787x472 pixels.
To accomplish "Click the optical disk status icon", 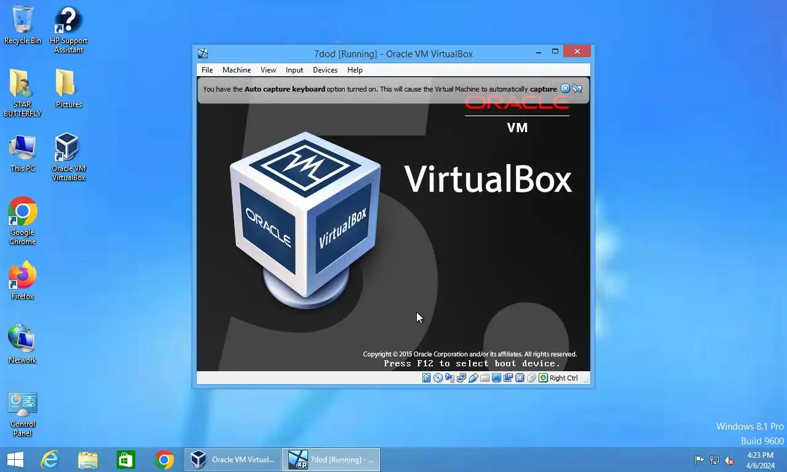I will [438, 378].
